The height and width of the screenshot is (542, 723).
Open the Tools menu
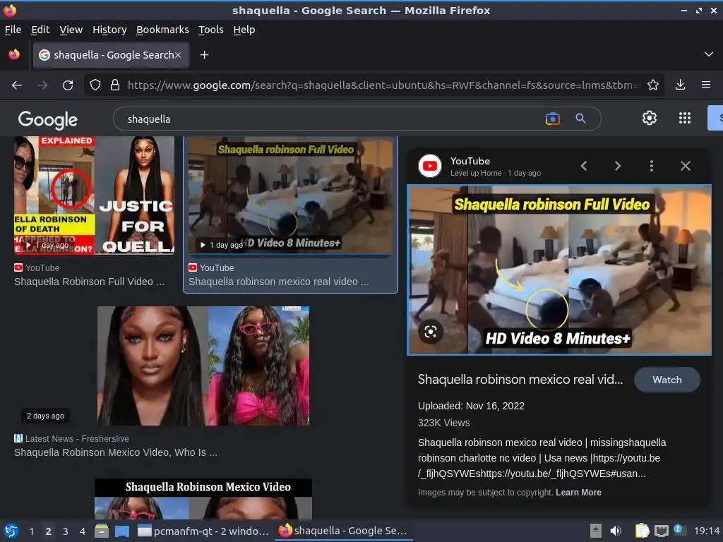click(210, 30)
